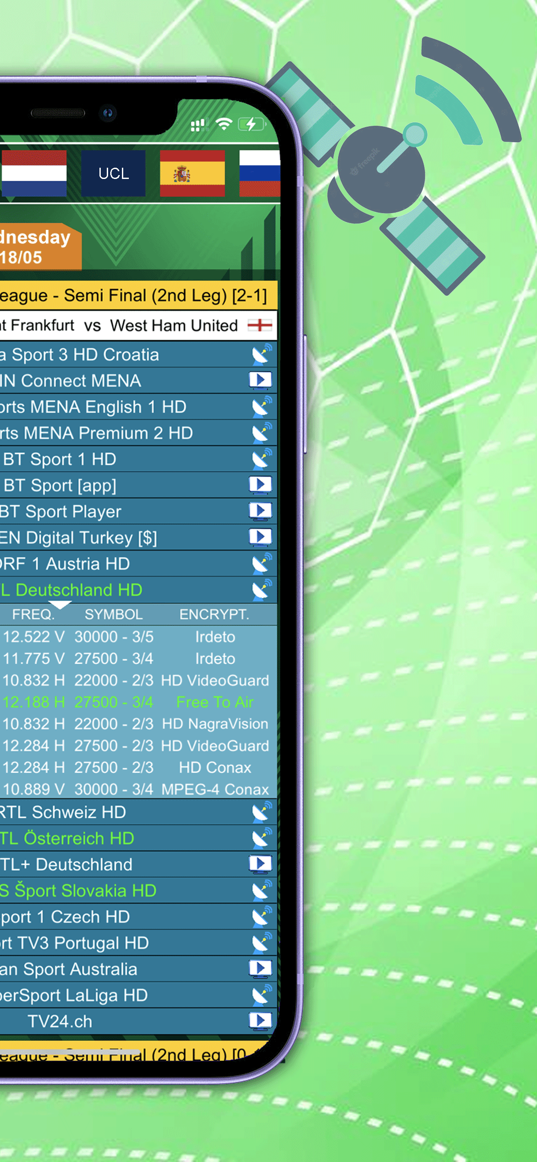Image resolution: width=537 pixels, height=1162 pixels.
Task: Tap satellite icon for ORF 1 Austria HD
Action: (261, 564)
